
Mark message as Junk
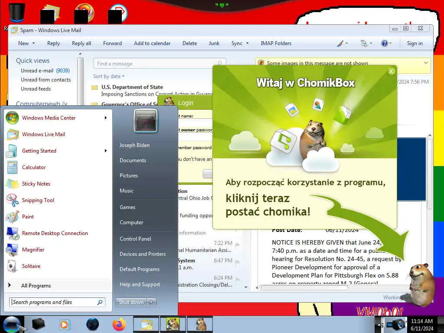point(214,43)
